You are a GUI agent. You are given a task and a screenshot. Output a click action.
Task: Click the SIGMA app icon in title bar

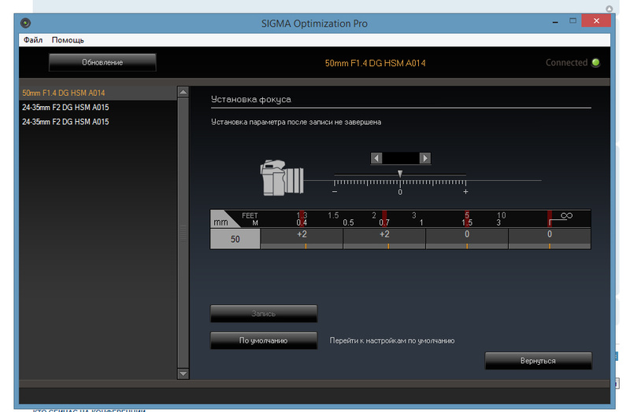(x=26, y=23)
